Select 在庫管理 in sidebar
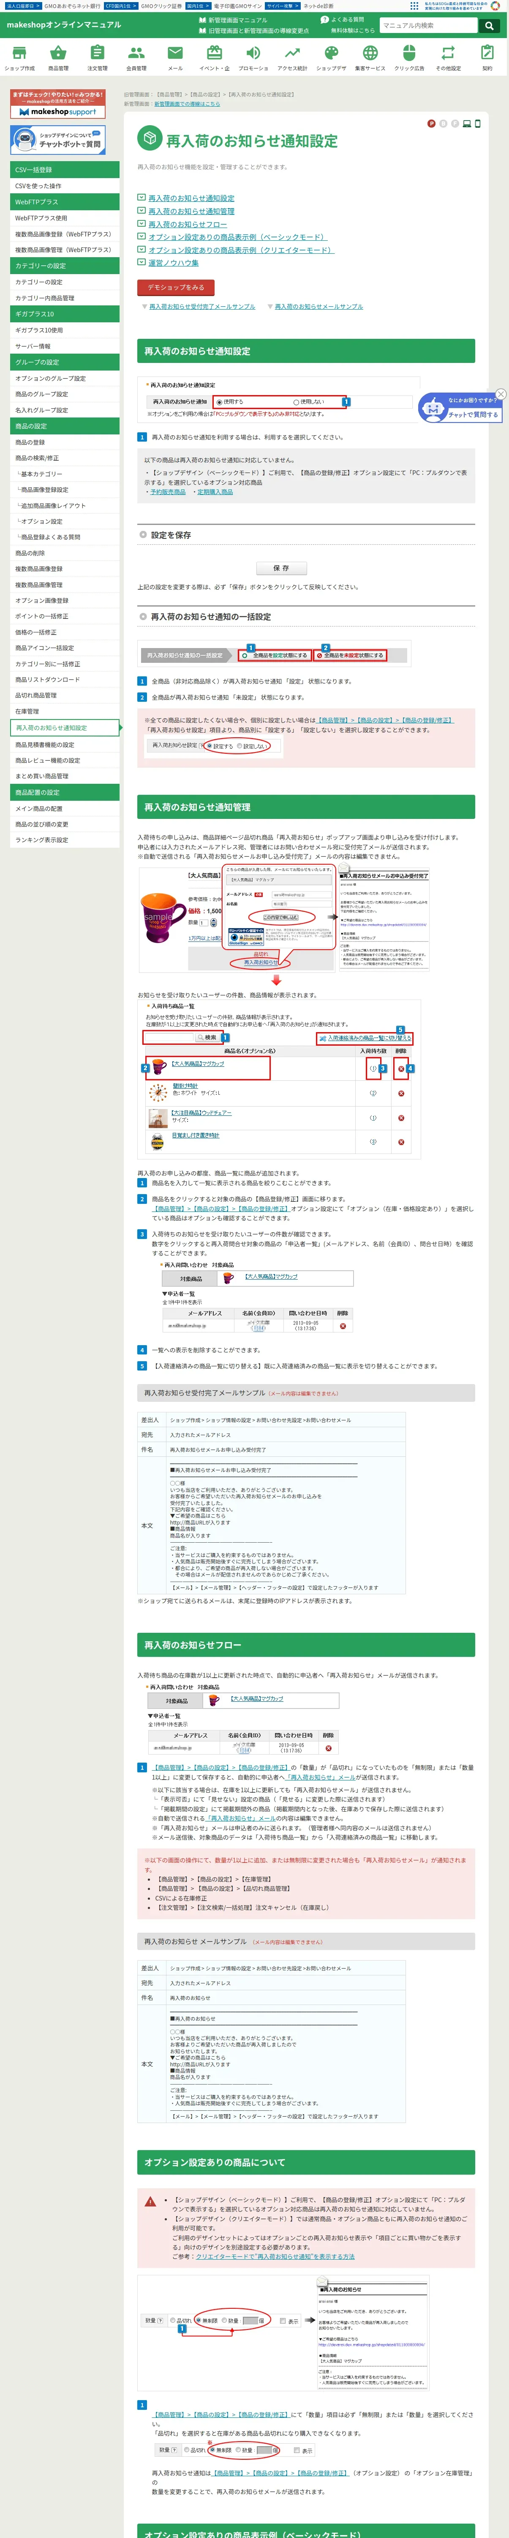This screenshot has width=509, height=2538. pos(65,711)
